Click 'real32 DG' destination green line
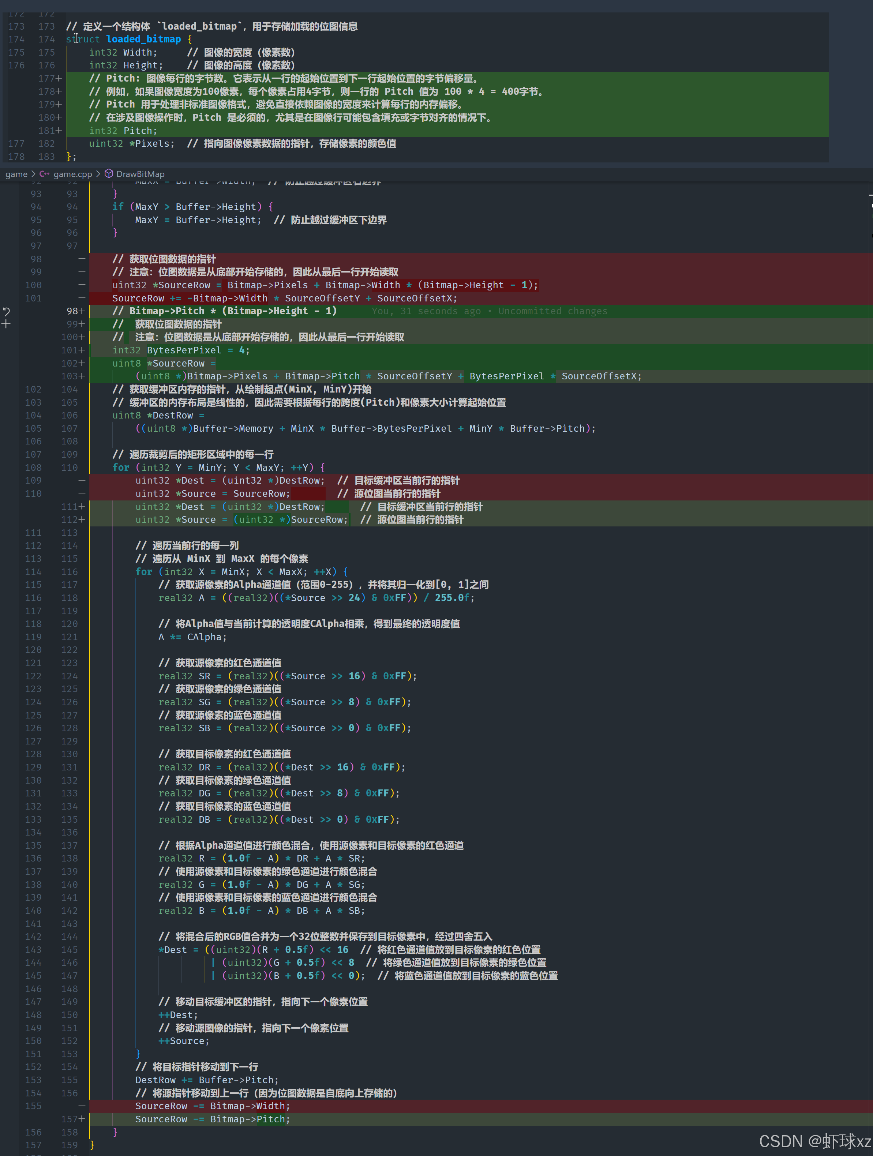 [279, 793]
